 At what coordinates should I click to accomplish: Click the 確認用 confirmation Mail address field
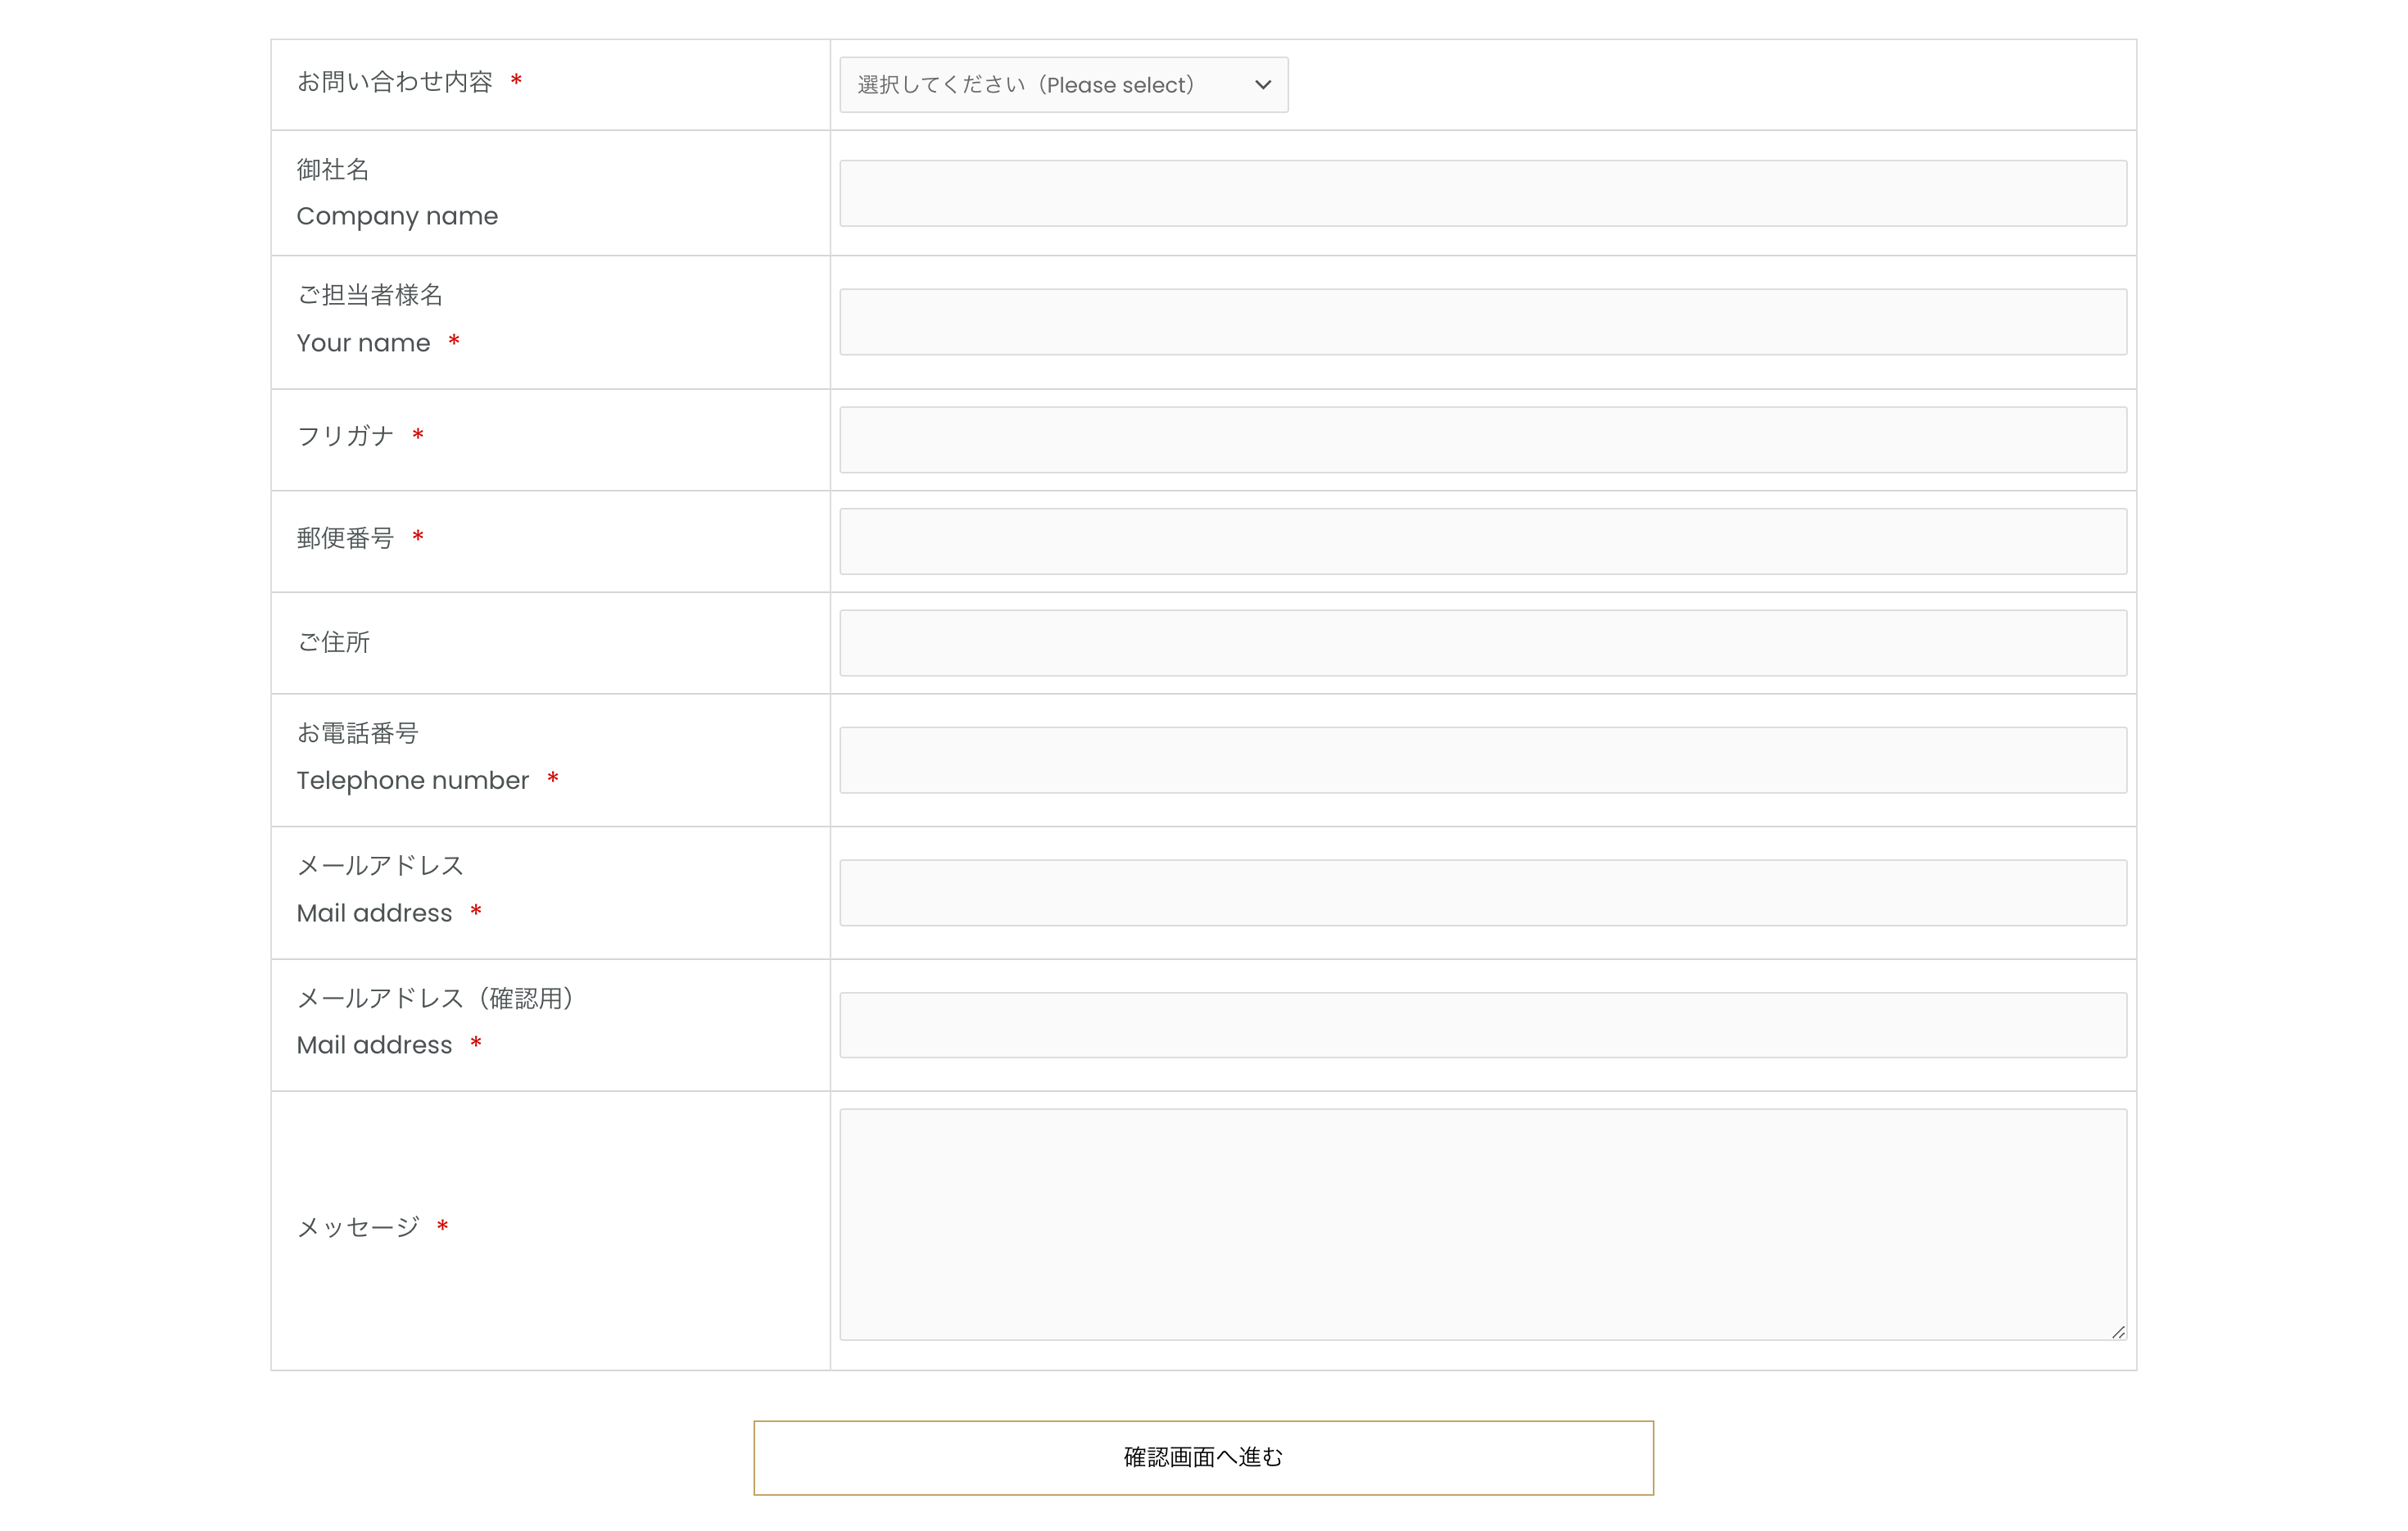[1482, 1025]
